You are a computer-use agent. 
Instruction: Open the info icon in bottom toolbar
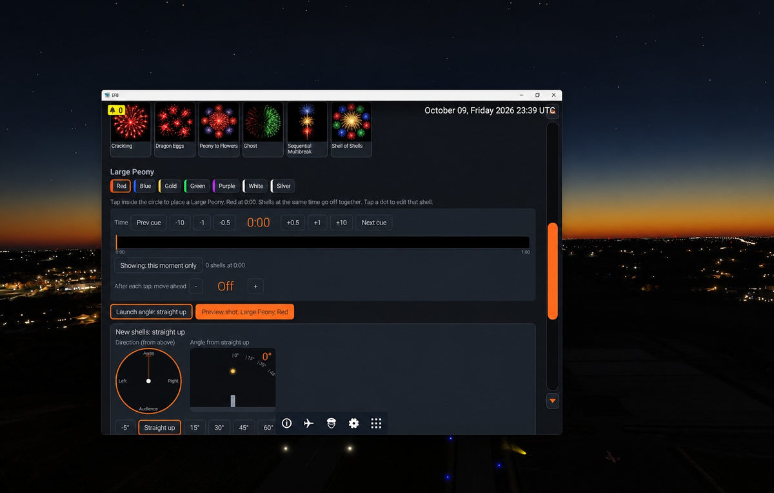(x=286, y=423)
